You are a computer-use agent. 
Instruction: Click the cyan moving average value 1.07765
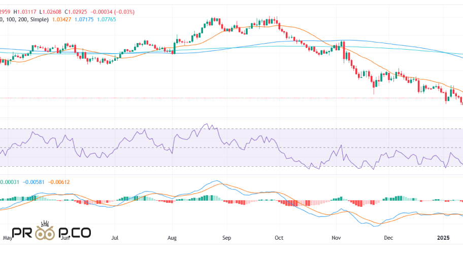tap(107, 19)
